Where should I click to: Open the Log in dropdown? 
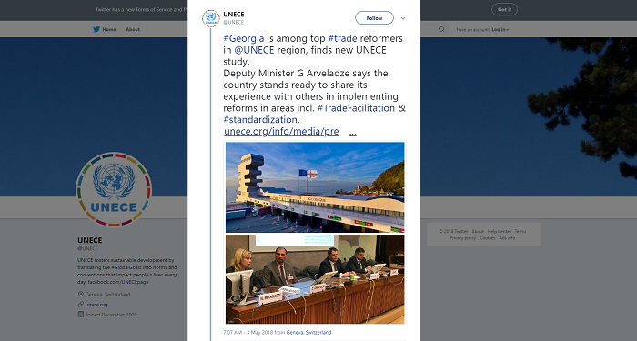(x=500, y=29)
